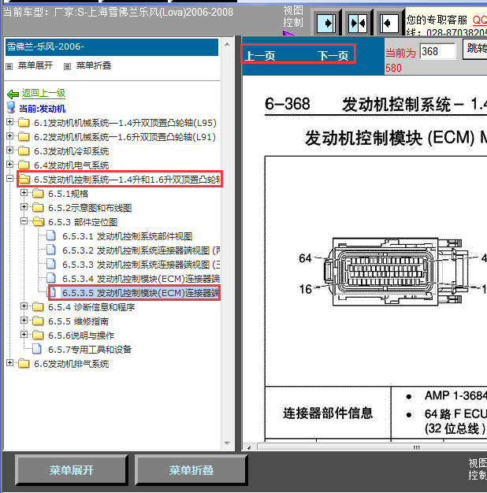Click the sidebar 菜单折叠 text link

click(94, 65)
